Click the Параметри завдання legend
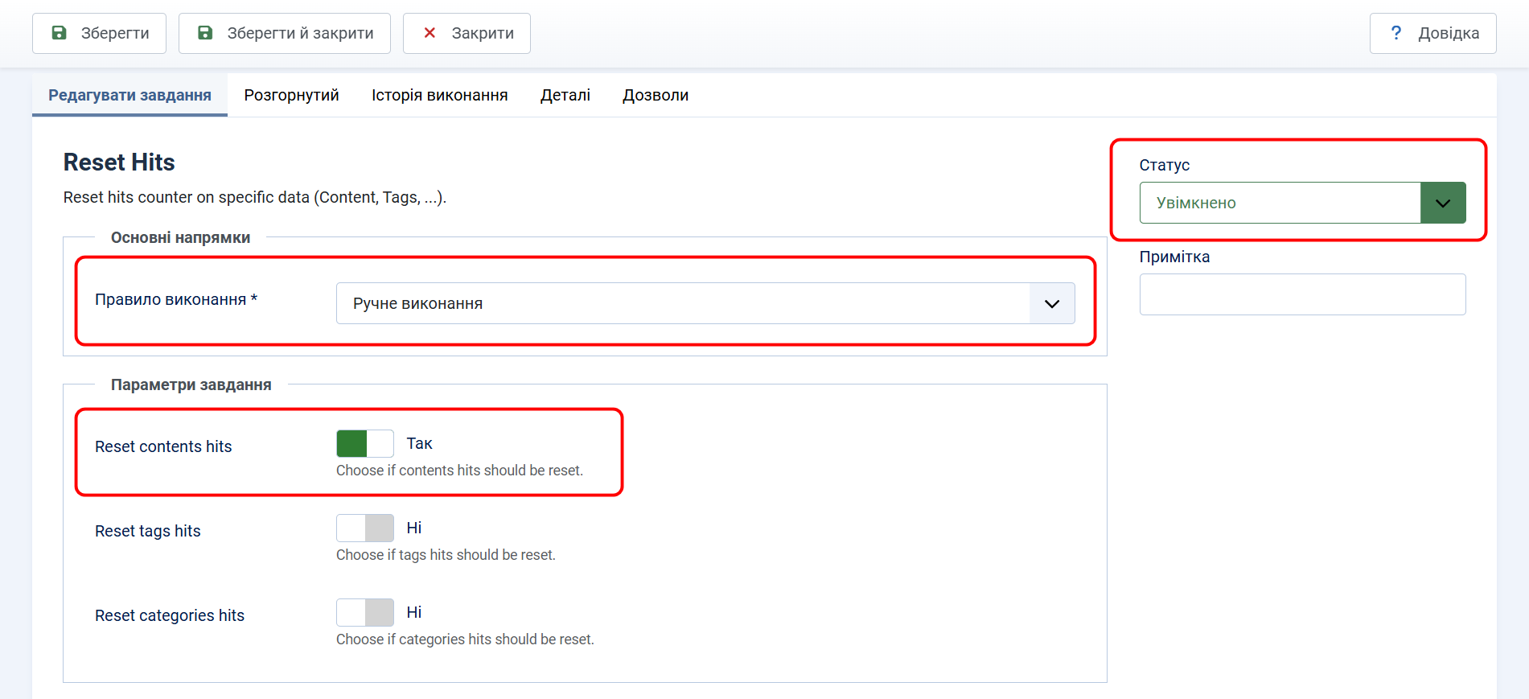Image resolution: width=1529 pixels, height=699 pixels. click(191, 384)
